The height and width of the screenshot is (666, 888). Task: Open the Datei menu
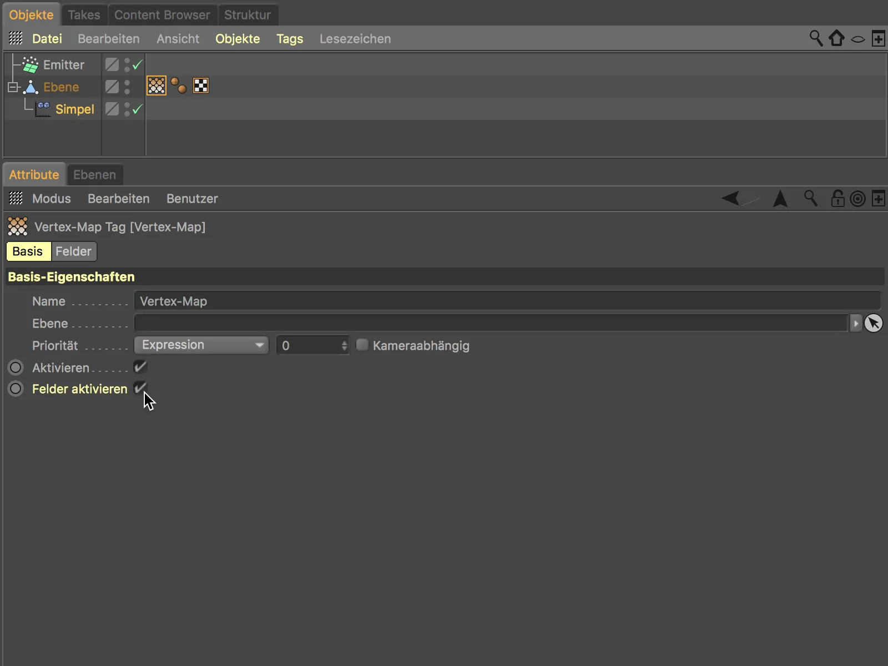(x=47, y=39)
